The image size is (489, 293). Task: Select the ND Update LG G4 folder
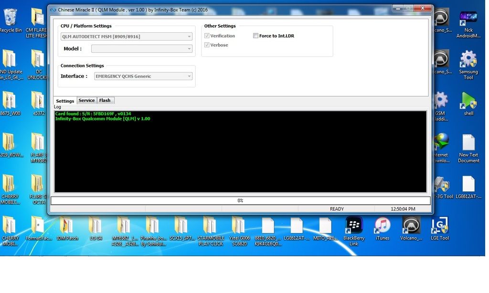tap(11, 64)
